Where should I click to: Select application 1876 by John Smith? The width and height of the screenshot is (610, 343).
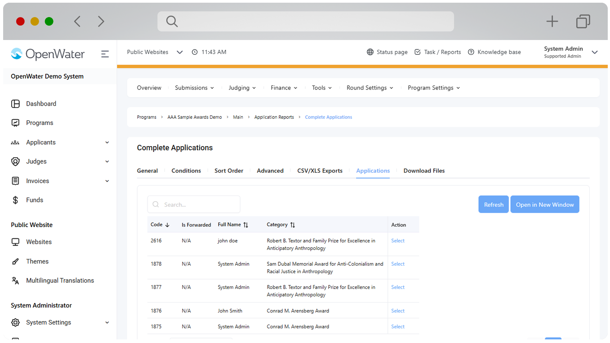pos(398,311)
